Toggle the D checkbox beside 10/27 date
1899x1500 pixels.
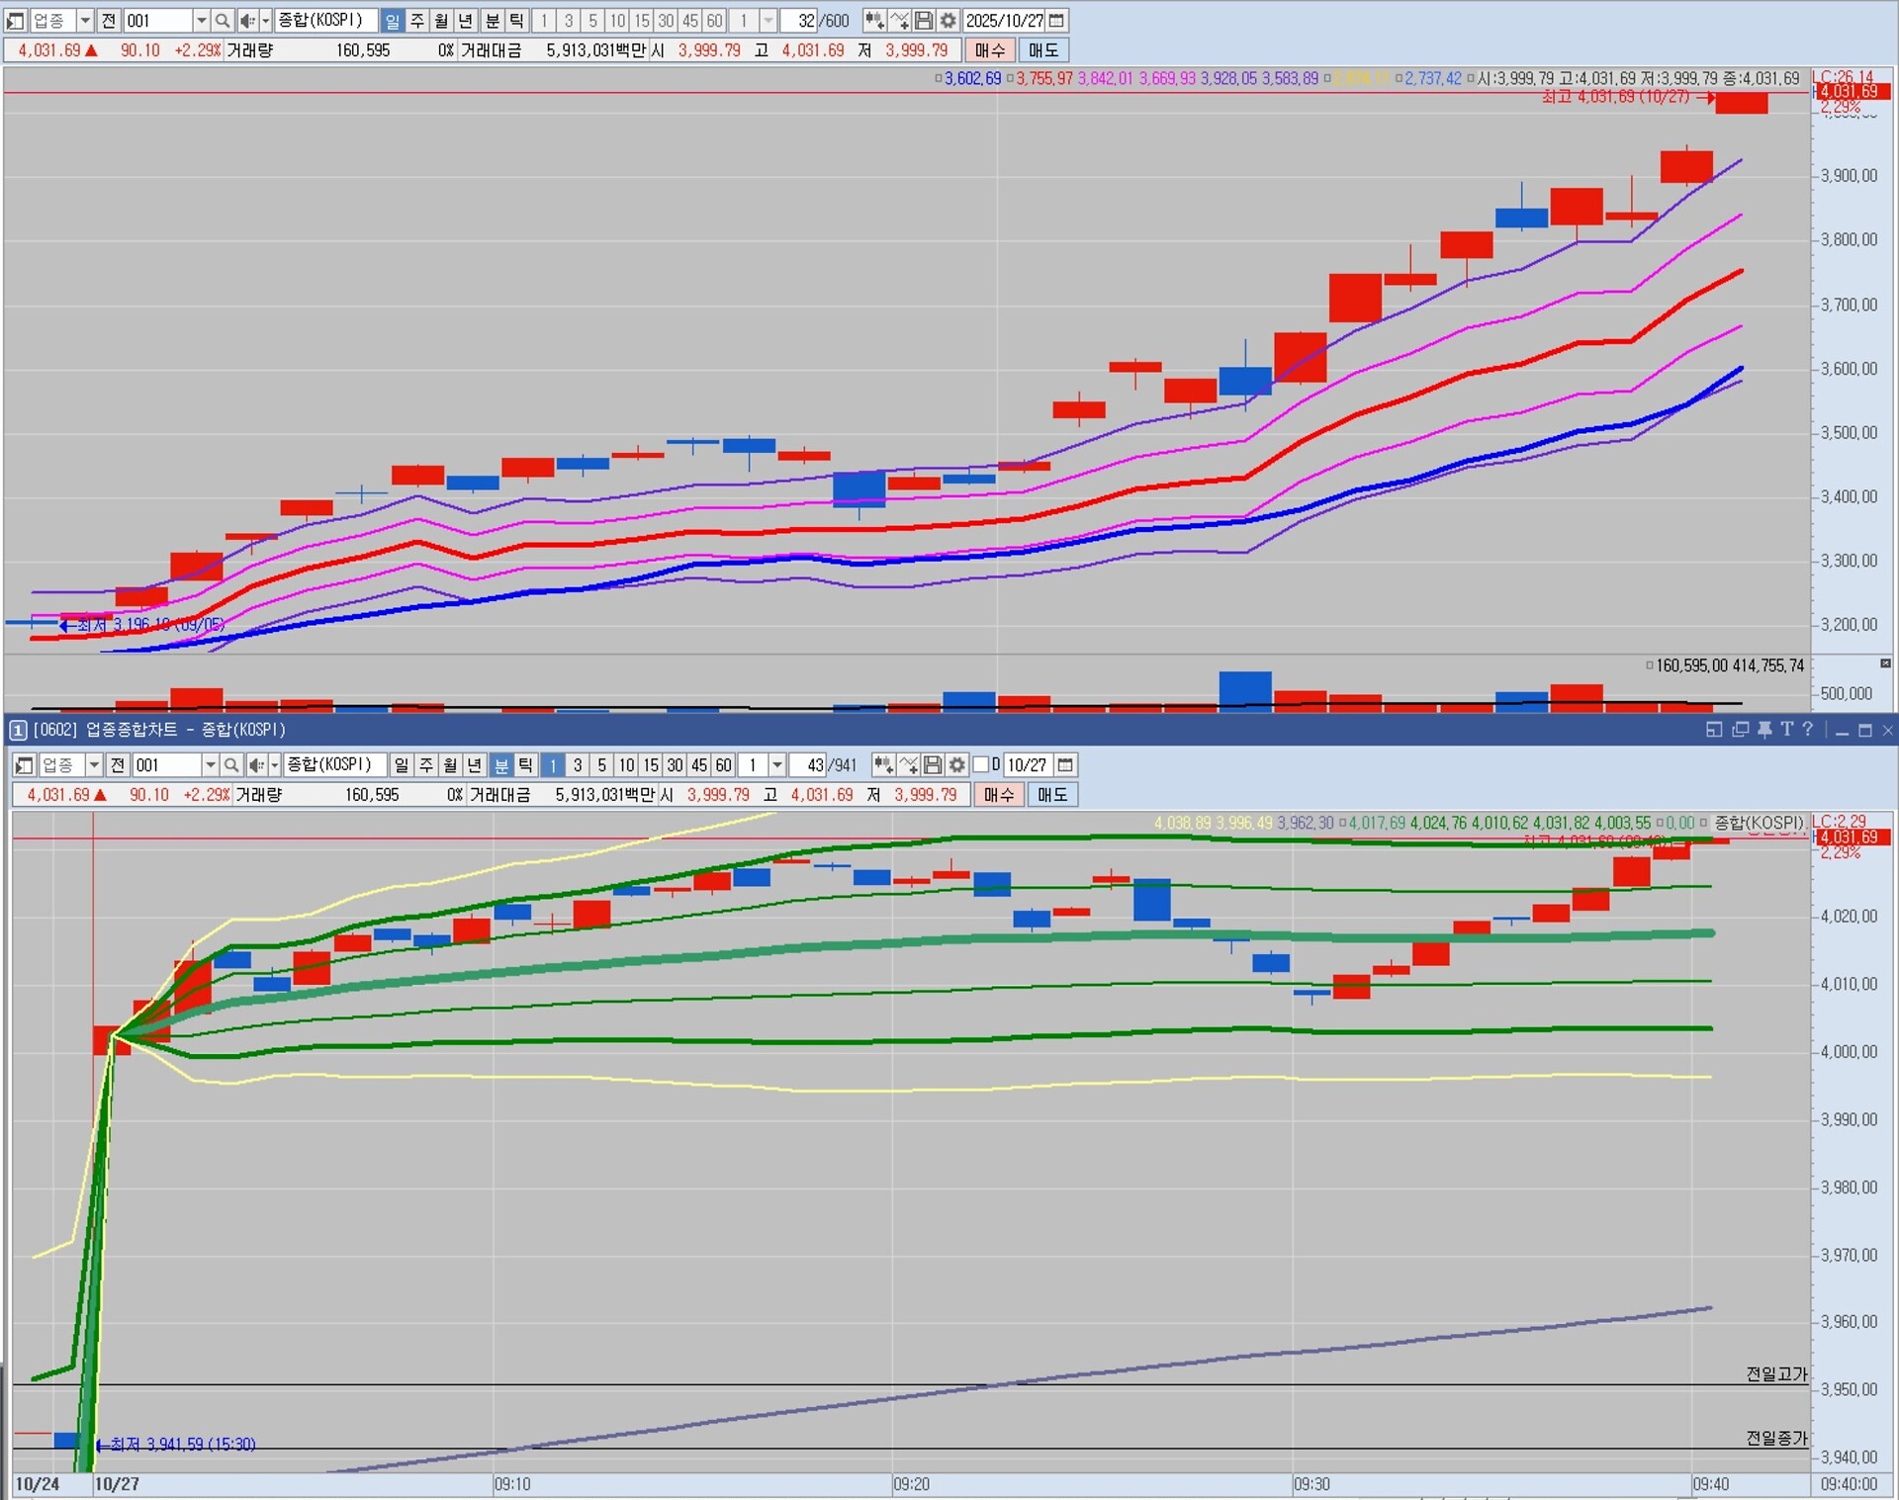(x=981, y=765)
